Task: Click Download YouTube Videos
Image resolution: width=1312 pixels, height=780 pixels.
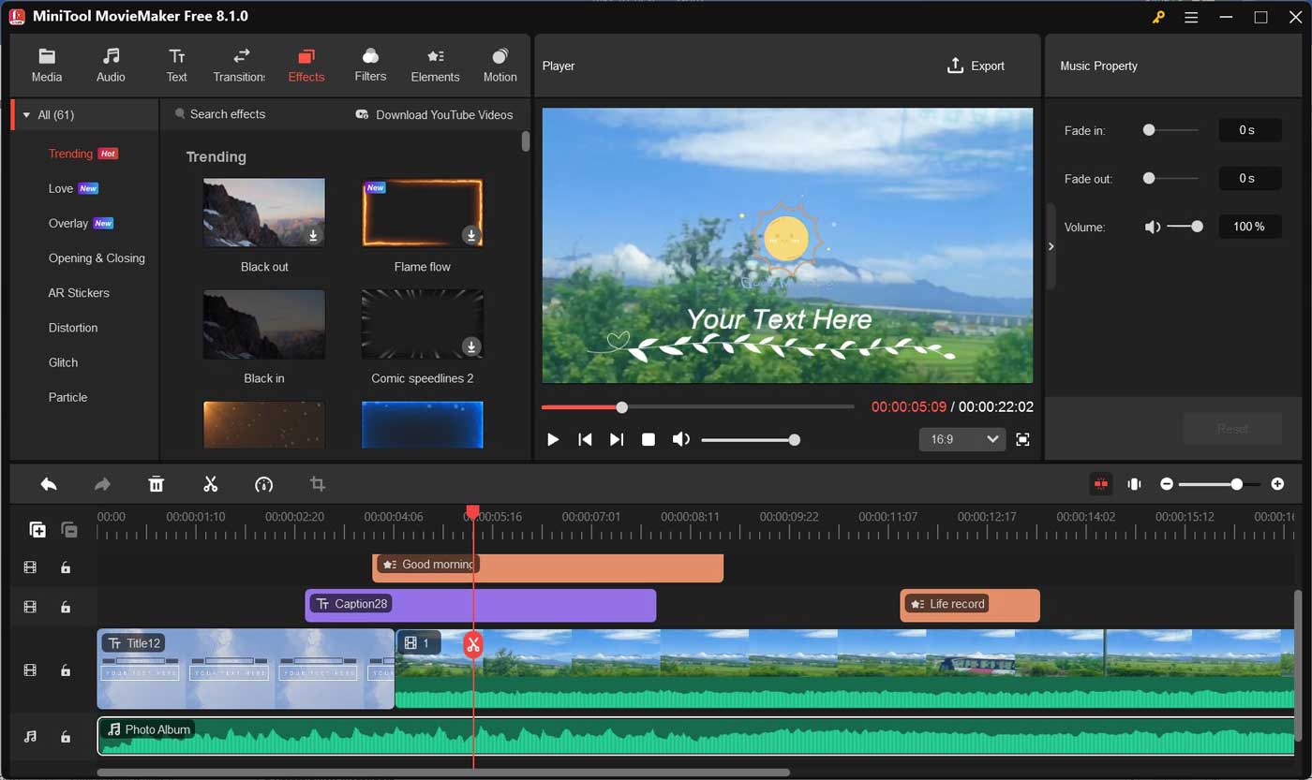Action: (x=435, y=114)
